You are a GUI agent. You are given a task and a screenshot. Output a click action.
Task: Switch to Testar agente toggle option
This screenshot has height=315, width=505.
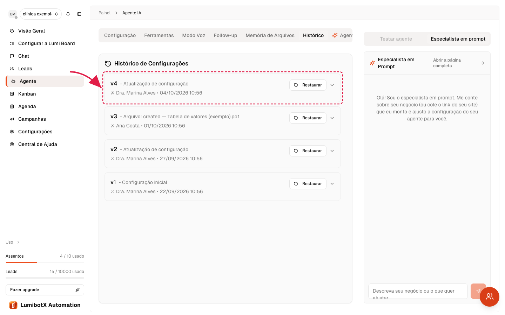coord(396,39)
